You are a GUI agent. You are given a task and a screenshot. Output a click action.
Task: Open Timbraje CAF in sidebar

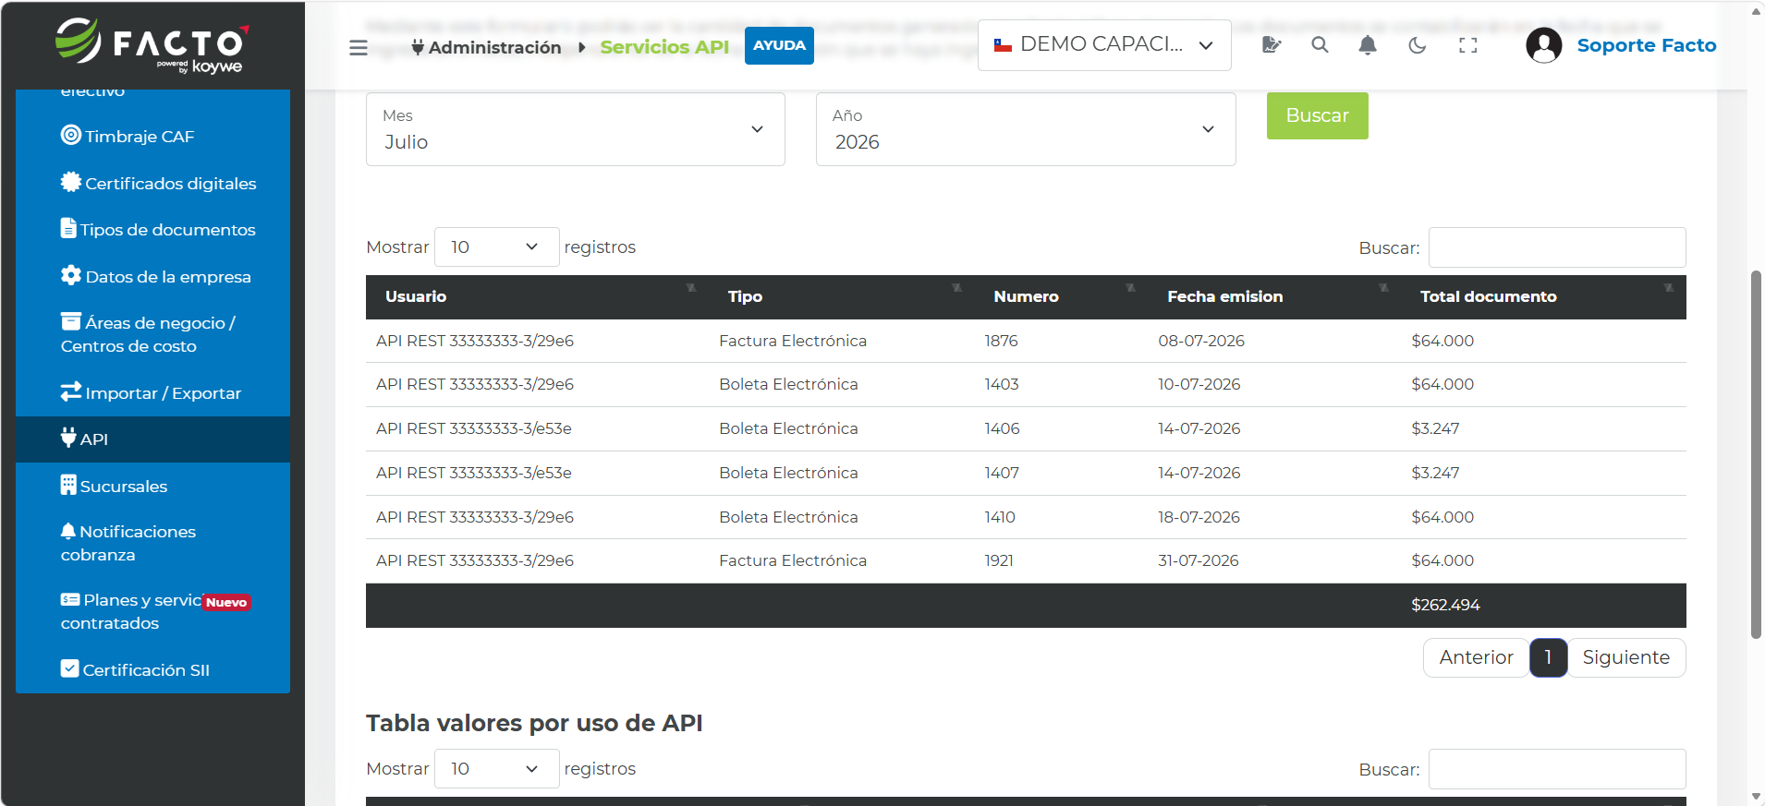[x=128, y=136]
